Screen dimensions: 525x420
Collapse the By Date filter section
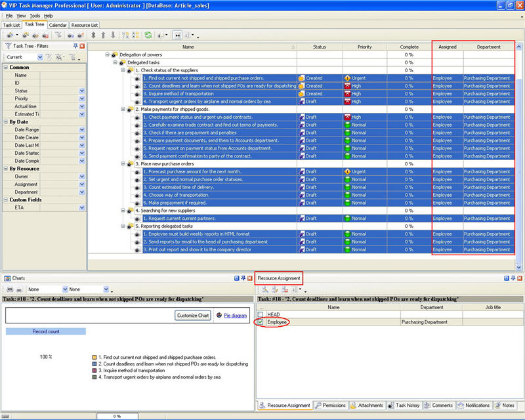coord(6,122)
